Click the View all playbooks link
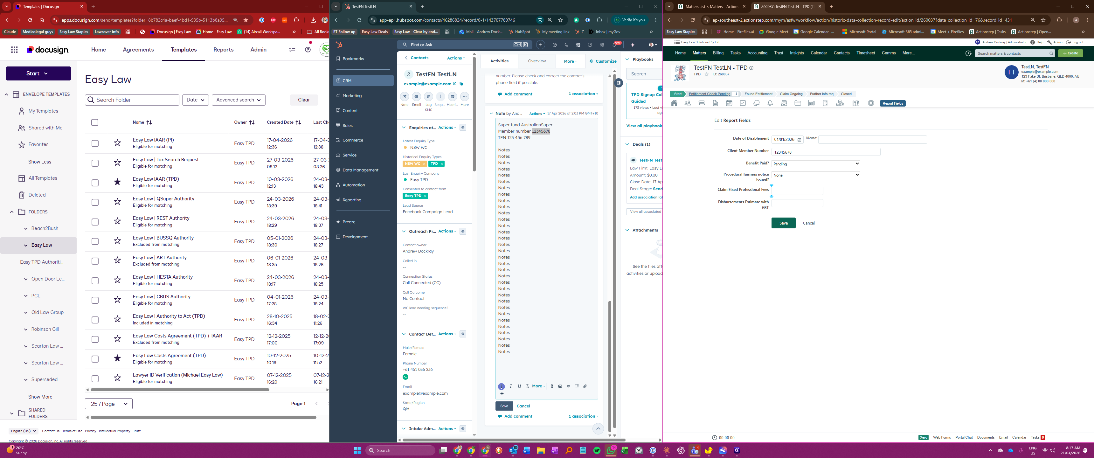The image size is (1094, 458). tap(644, 126)
